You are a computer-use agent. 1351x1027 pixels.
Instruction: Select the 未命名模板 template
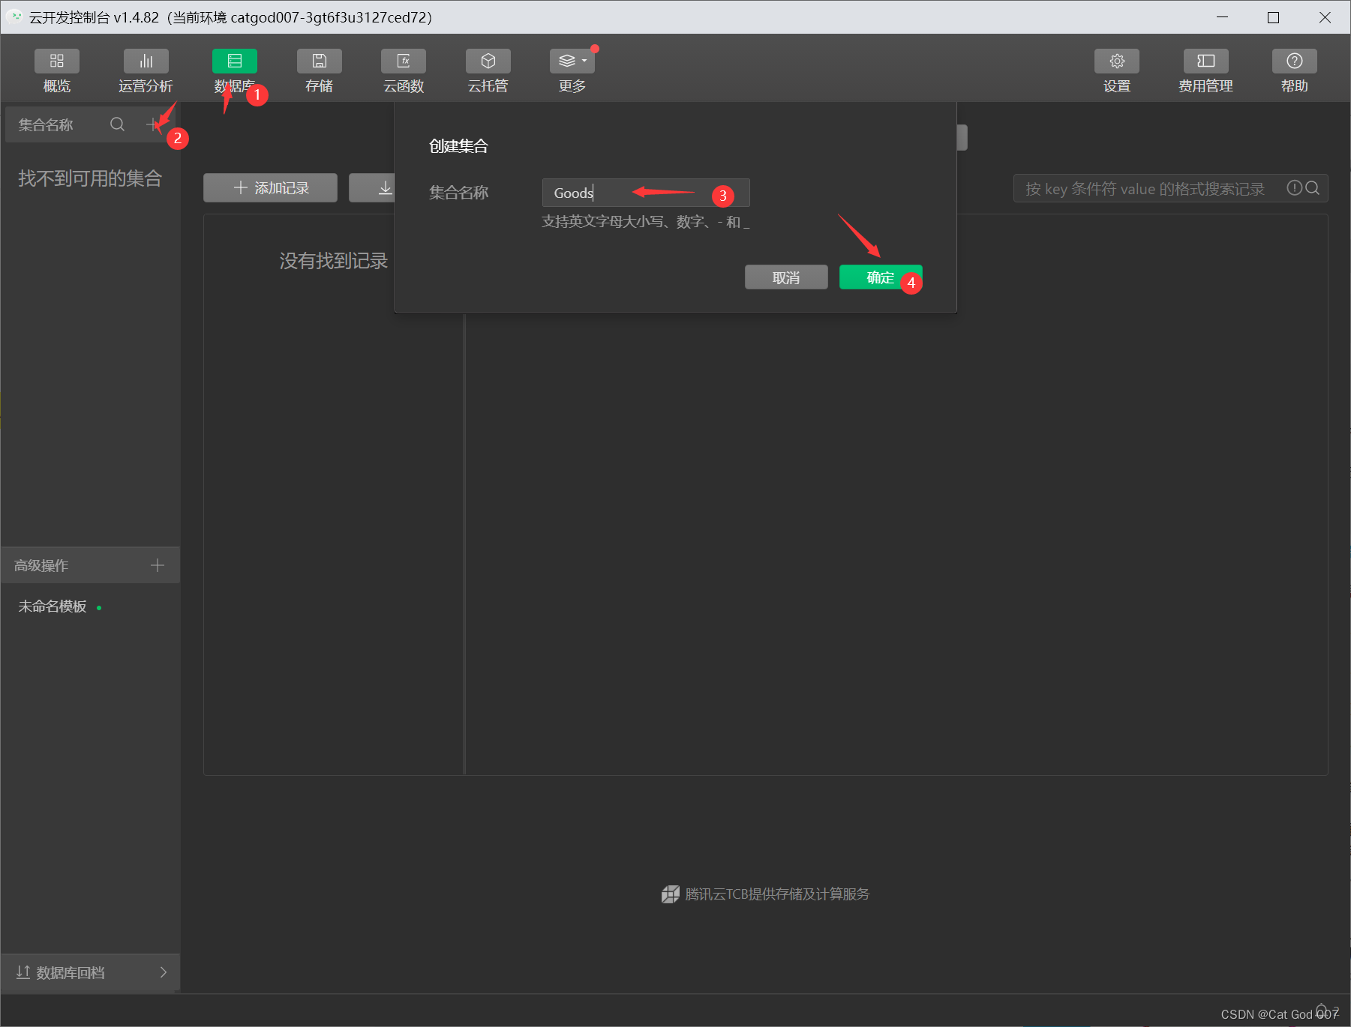pyautogui.click(x=53, y=606)
